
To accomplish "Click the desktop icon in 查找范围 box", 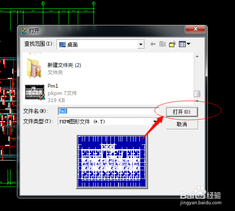I will pyautogui.click(x=62, y=45).
